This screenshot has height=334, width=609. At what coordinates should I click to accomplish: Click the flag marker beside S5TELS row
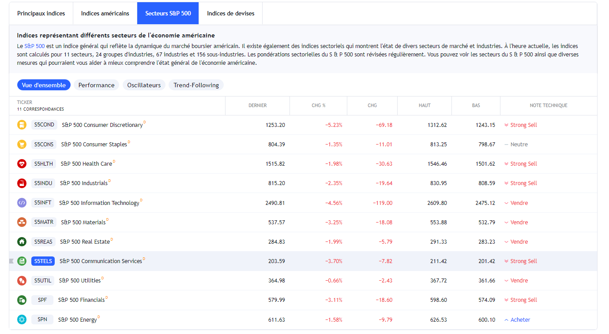(11, 261)
